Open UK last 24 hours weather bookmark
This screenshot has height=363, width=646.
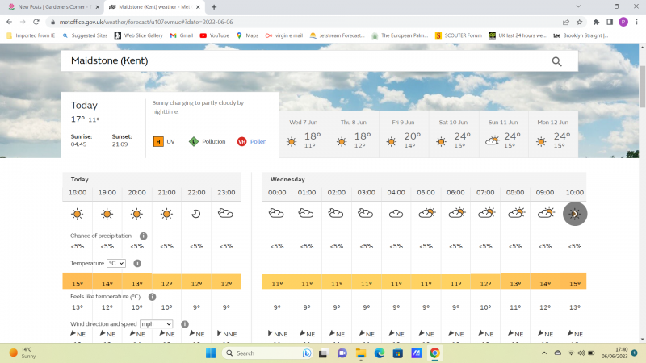518,35
